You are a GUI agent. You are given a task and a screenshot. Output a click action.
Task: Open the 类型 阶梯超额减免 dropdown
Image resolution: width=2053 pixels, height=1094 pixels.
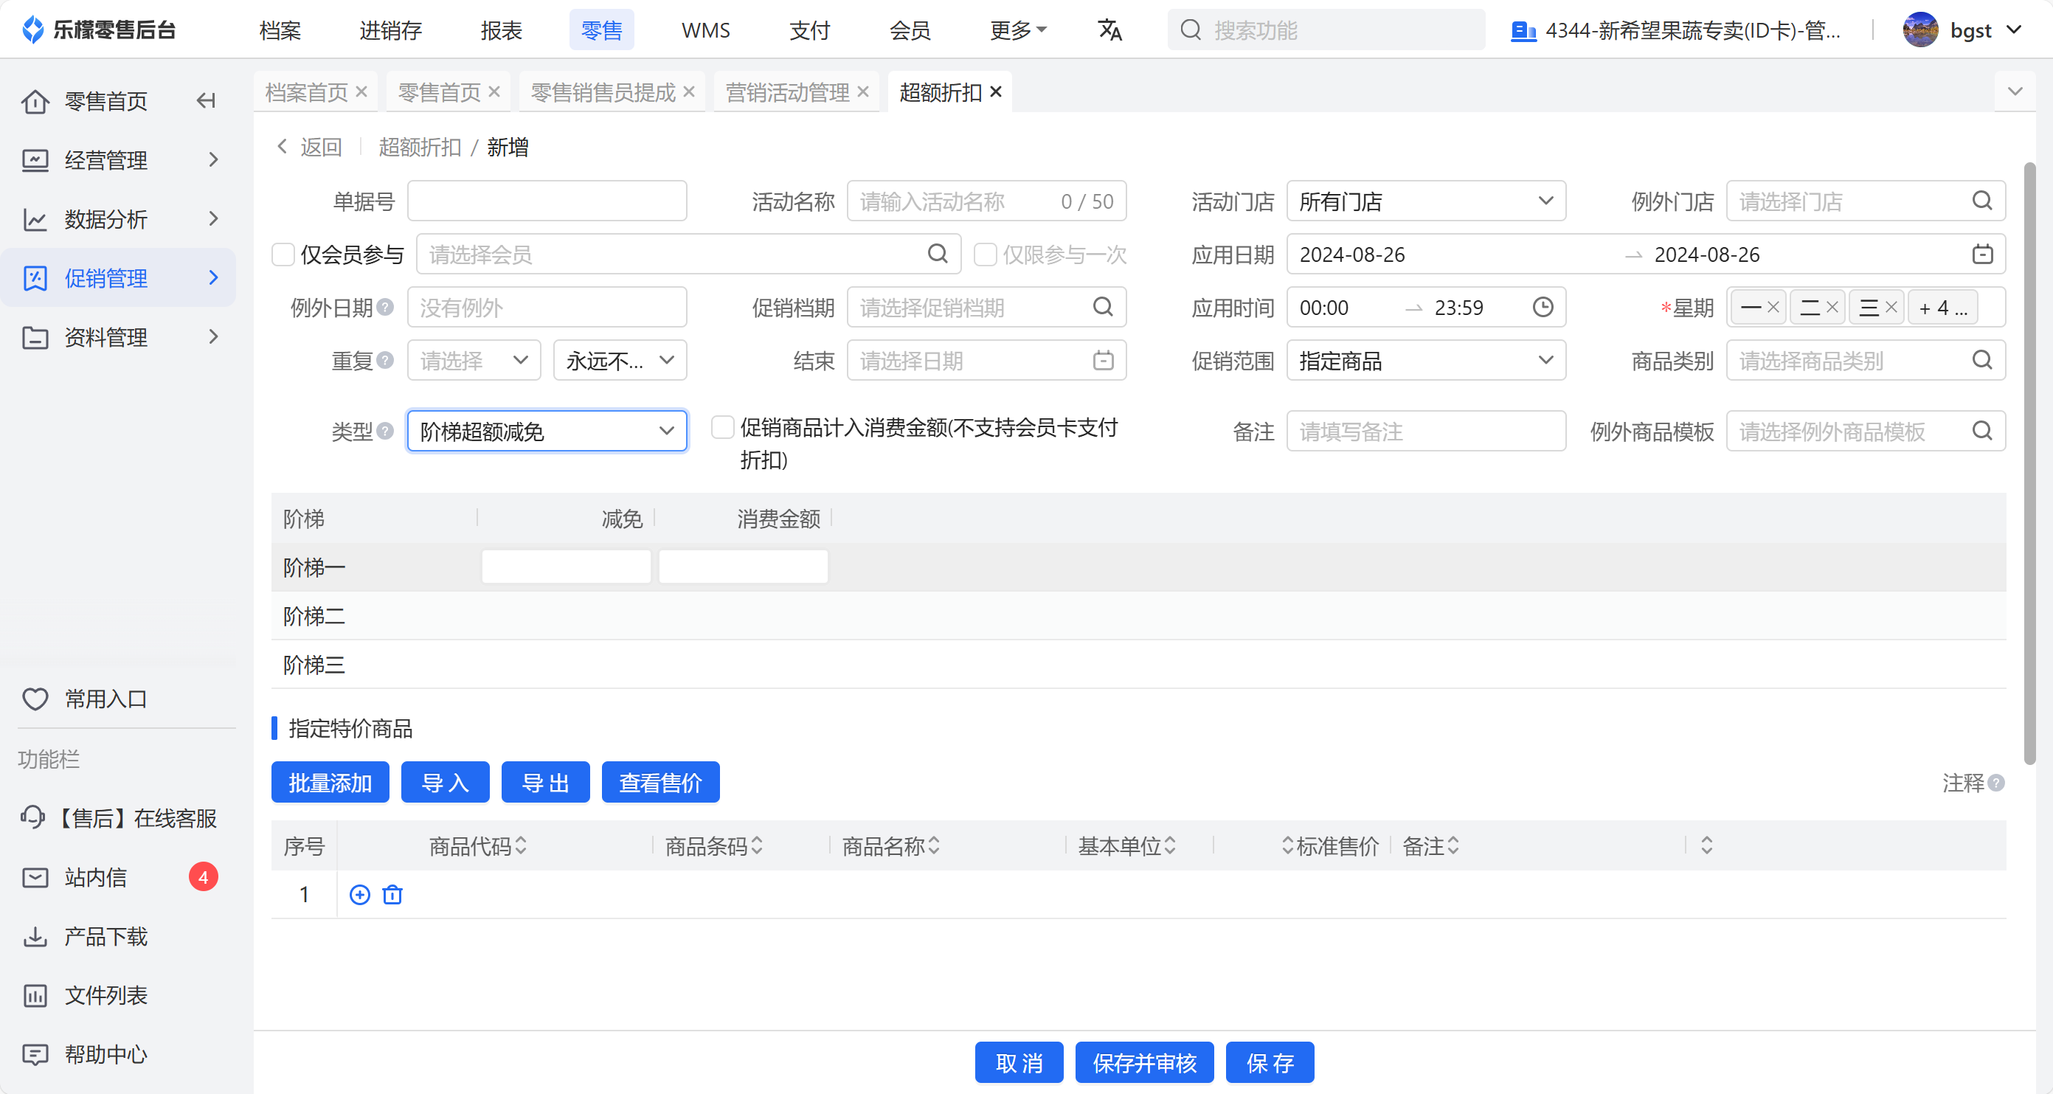coord(547,431)
